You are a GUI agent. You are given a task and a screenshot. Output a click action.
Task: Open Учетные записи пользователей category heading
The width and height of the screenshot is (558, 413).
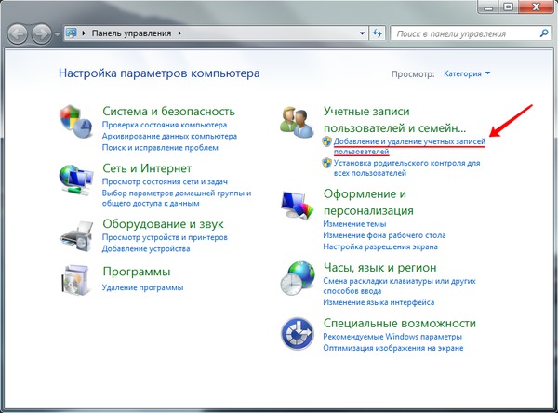click(394, 120)
